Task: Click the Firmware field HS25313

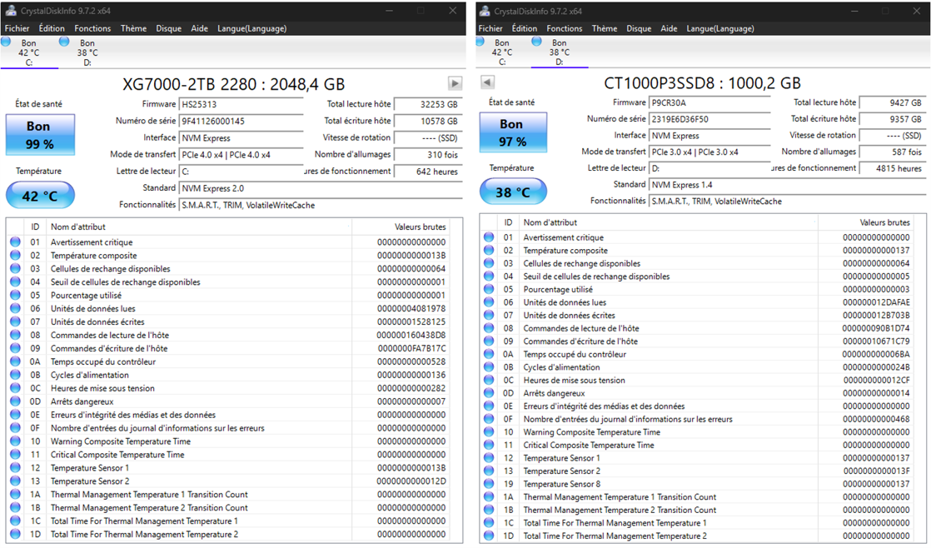Action: [x=241, y=104]
